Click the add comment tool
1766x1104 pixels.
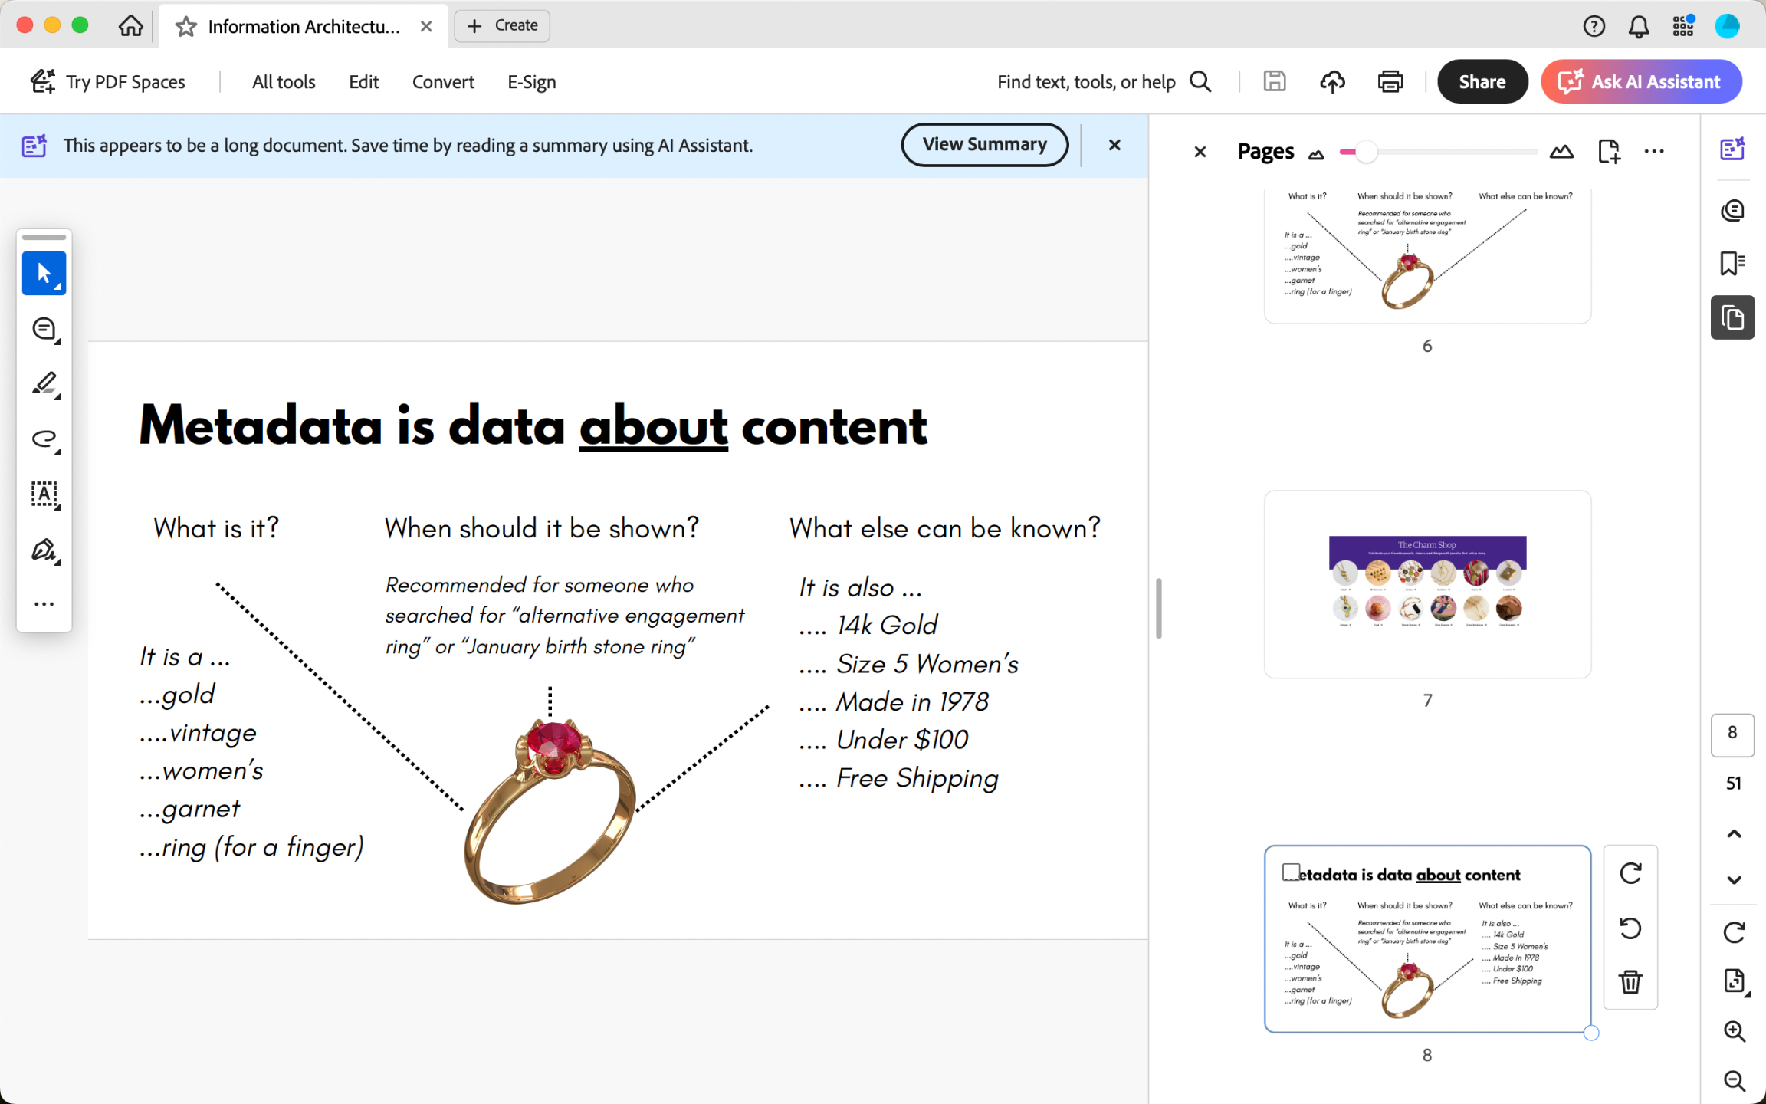[x=44, y=329]
